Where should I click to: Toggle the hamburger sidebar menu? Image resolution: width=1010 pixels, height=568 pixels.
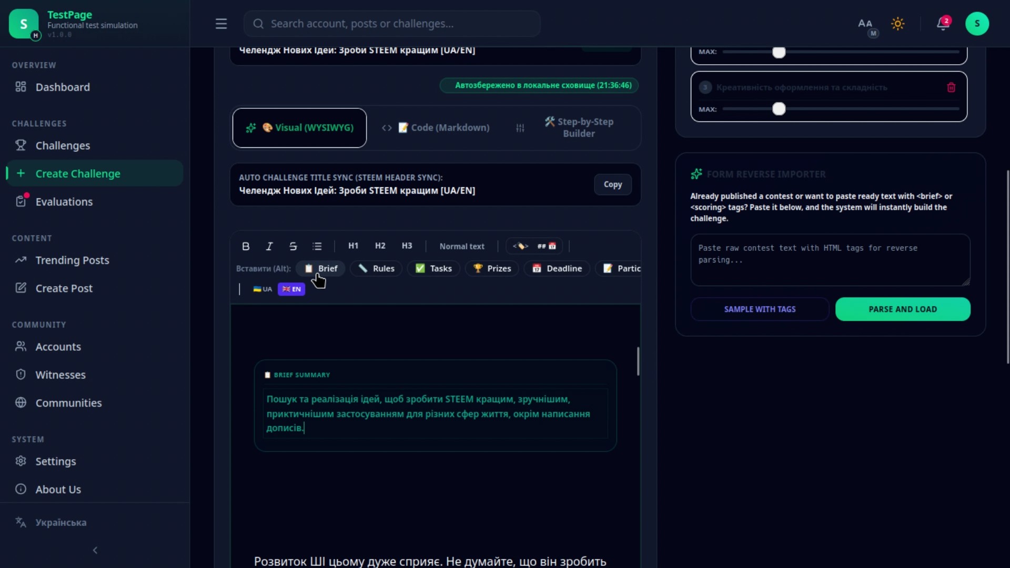tap(221, 24)
